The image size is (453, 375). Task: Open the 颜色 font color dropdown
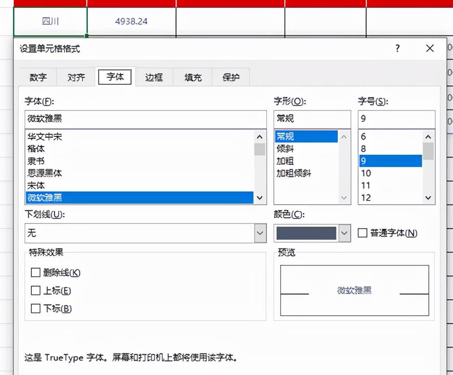click(344, 233)
